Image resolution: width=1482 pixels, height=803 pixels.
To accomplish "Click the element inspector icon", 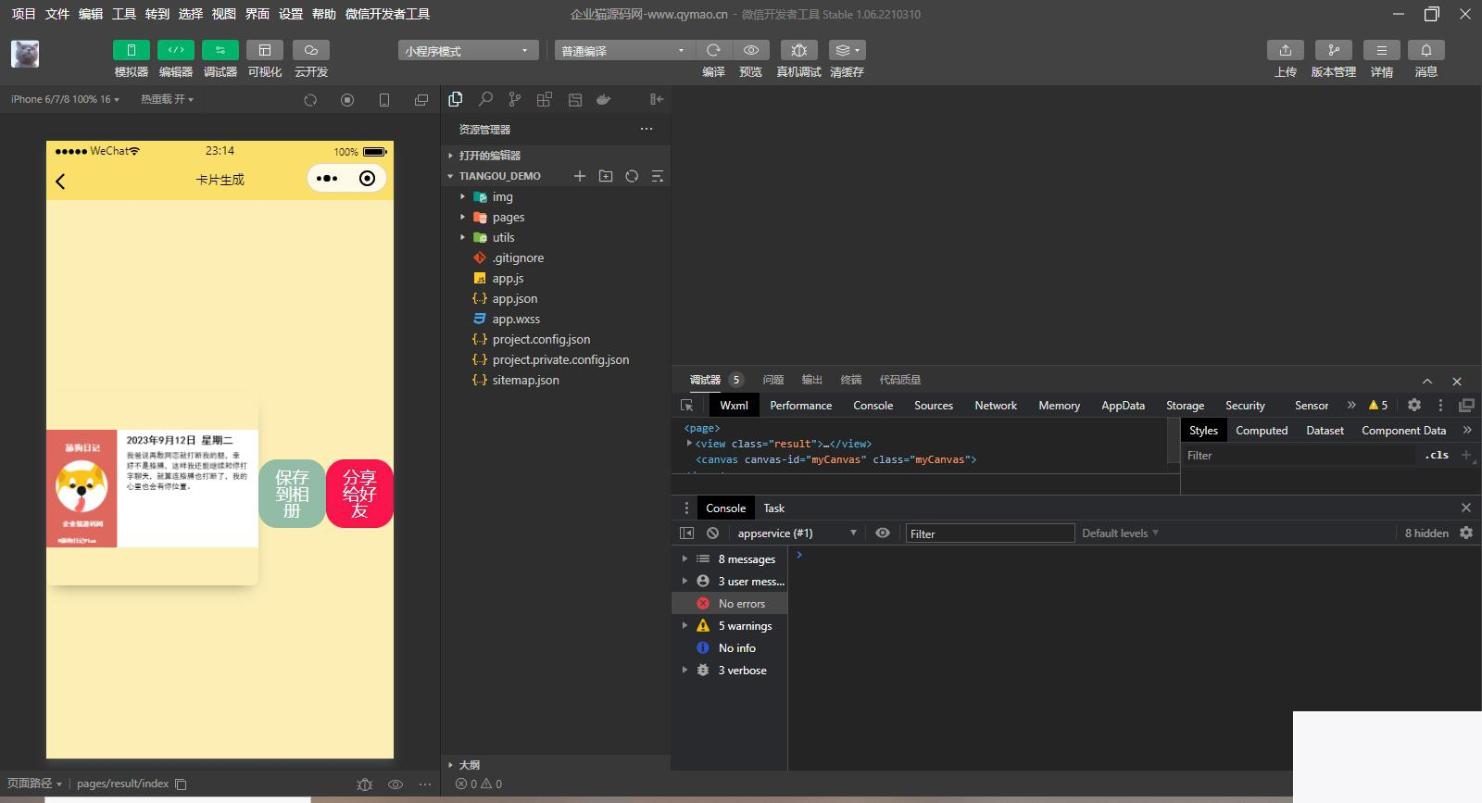I will 687,406.
